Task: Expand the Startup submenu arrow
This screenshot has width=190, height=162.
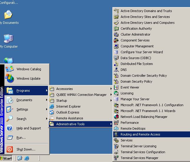Action: [111, 101]
